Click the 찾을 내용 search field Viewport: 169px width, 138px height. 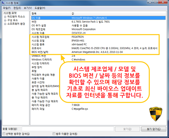68,129
